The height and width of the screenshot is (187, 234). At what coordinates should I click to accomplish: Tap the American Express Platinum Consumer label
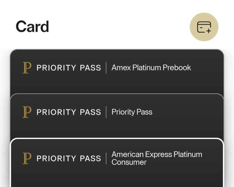[157, 158]
